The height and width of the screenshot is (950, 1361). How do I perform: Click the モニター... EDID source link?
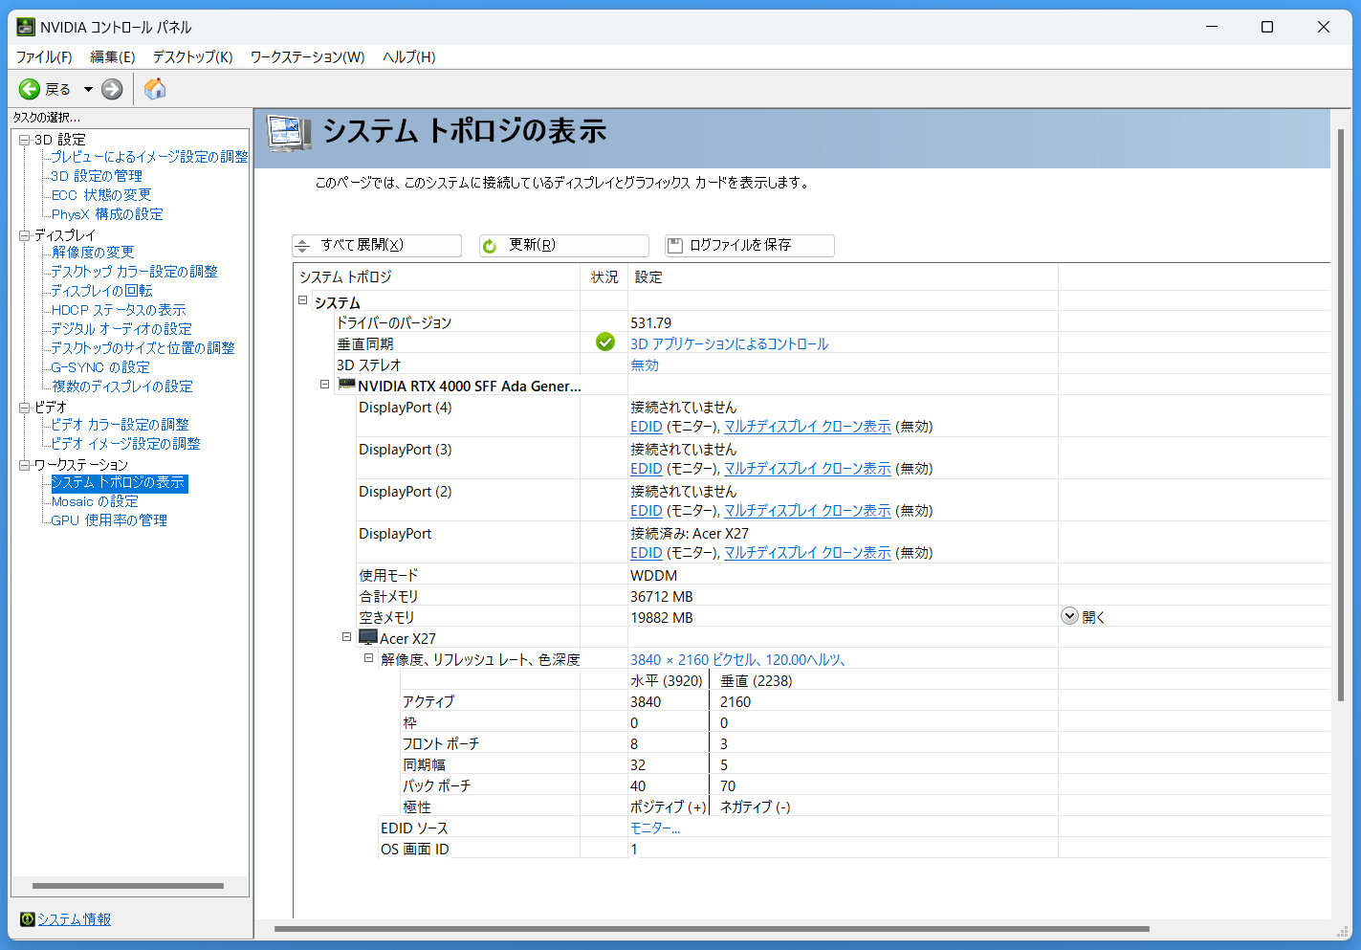coord(655,828)
